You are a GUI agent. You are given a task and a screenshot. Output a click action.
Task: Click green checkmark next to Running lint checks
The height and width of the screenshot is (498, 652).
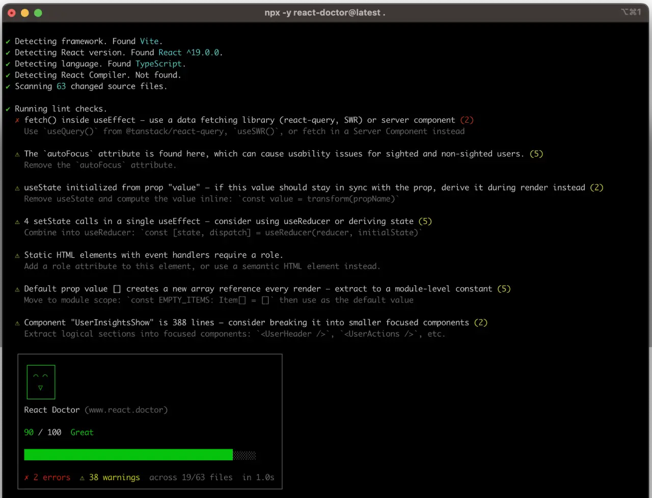point(8,109)
